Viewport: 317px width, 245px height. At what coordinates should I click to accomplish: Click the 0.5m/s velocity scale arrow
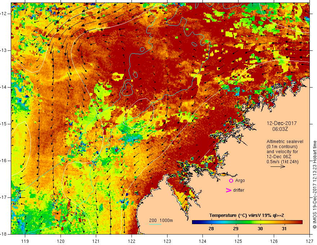(278, 166)
